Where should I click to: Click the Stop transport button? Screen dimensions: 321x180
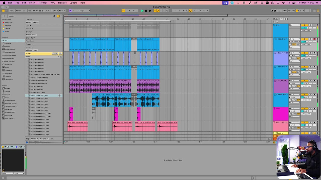pyautogui.click(x=146, y=11)
